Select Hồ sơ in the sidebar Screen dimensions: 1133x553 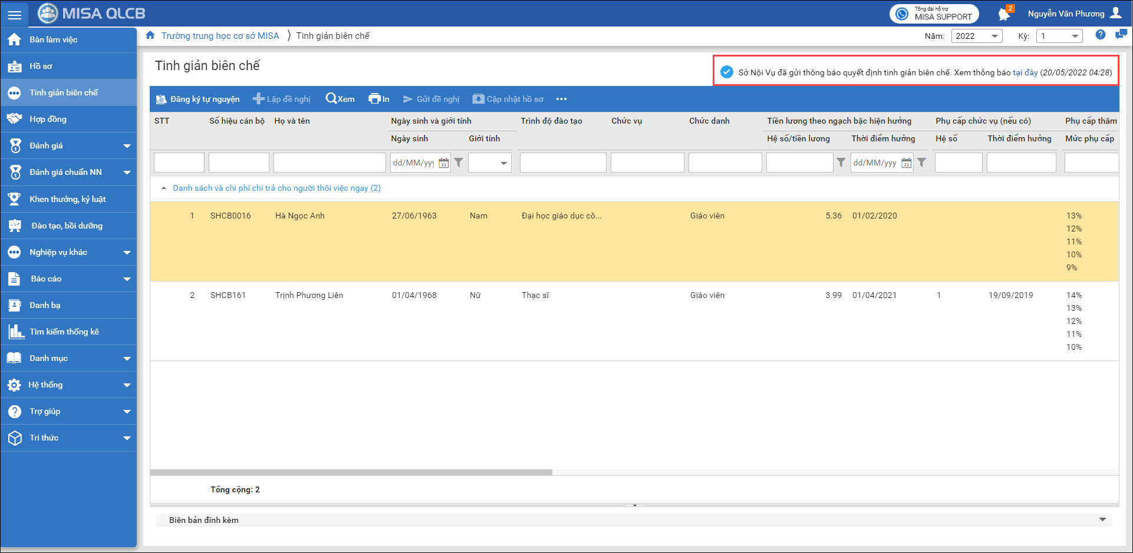coord(41,66)
